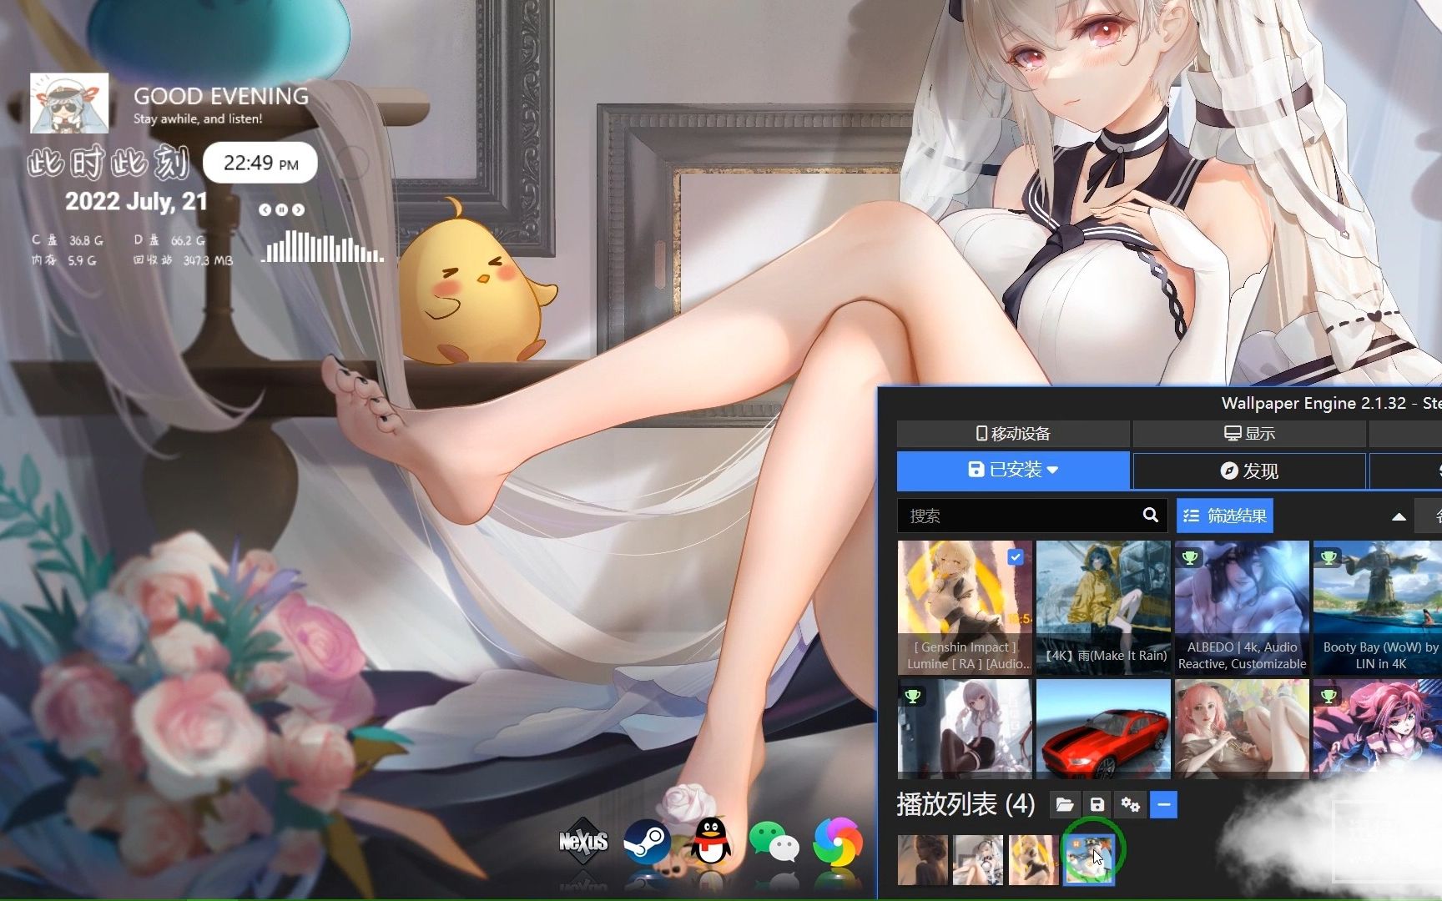Click the trophy badge on Booty Bay wallpaper

click(x=1329, y=556)
